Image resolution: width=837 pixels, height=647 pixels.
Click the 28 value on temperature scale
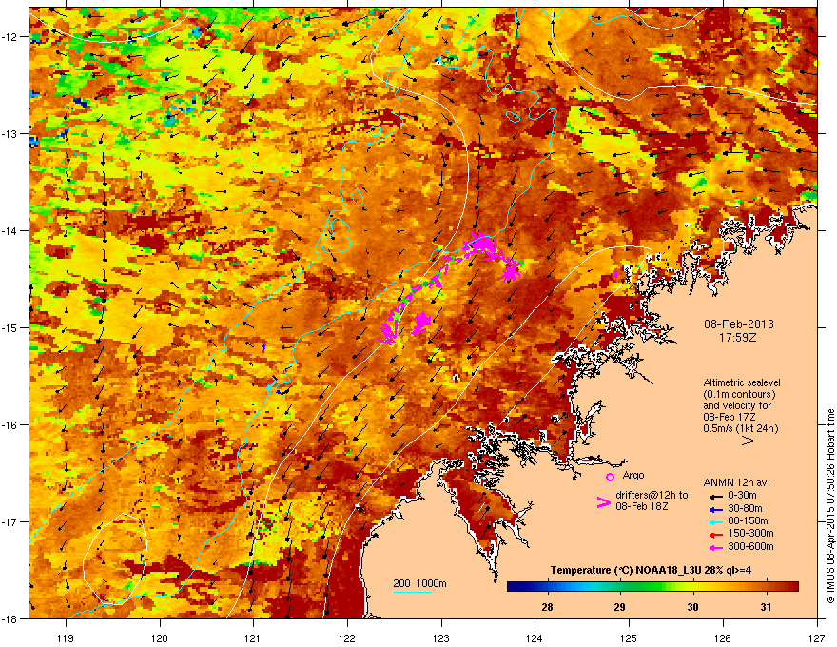(547, 607)
